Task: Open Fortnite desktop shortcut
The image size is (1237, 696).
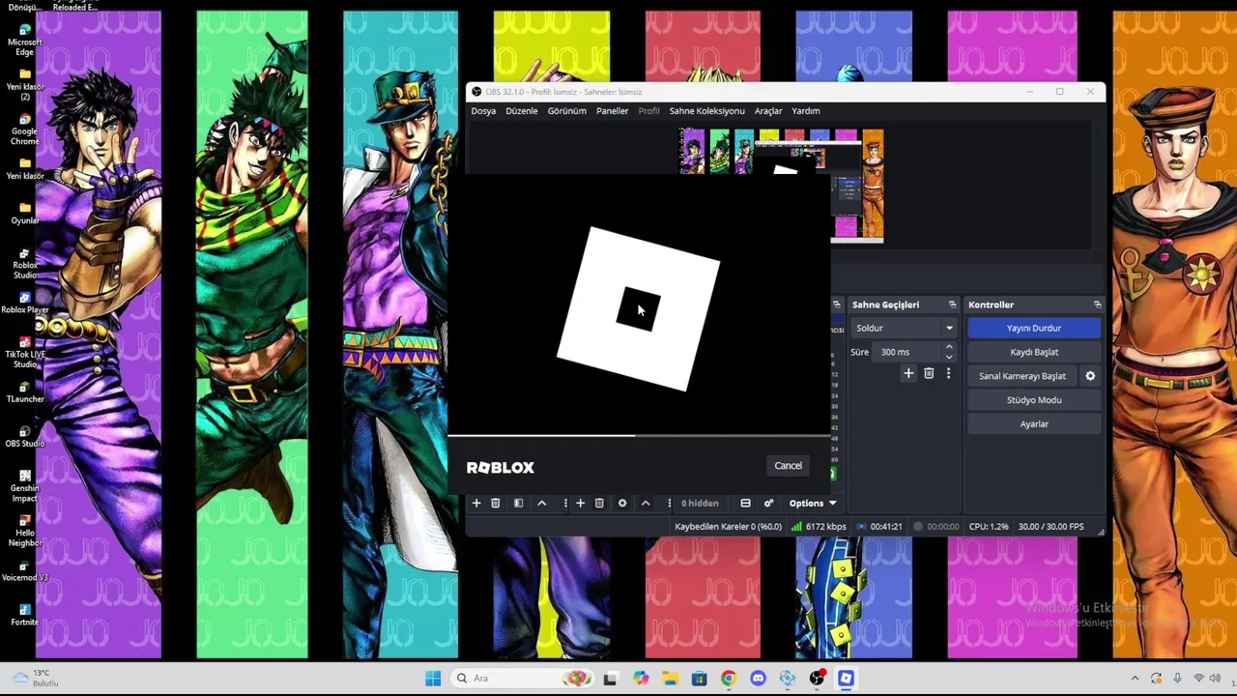Action: click(x=24, y=615)
